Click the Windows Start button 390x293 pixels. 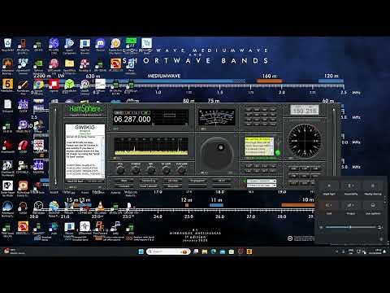pyautogui.click(x=141, y=251)
